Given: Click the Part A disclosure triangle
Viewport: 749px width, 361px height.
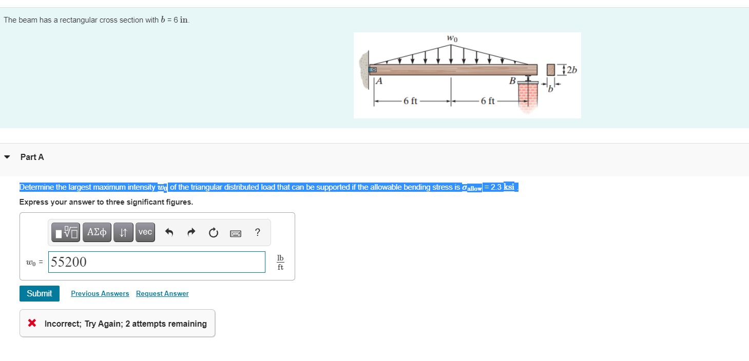Looking at the screenshot, I should [x=7, y=157].
